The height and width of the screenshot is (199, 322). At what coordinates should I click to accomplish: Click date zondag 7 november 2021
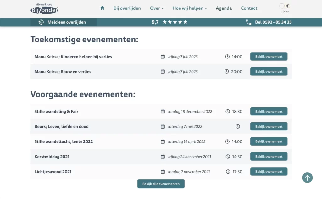(189, 171)
